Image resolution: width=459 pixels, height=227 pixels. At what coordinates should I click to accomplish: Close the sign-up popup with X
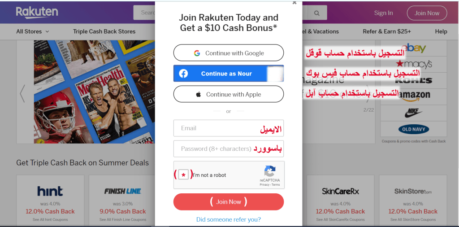point(294,3)
